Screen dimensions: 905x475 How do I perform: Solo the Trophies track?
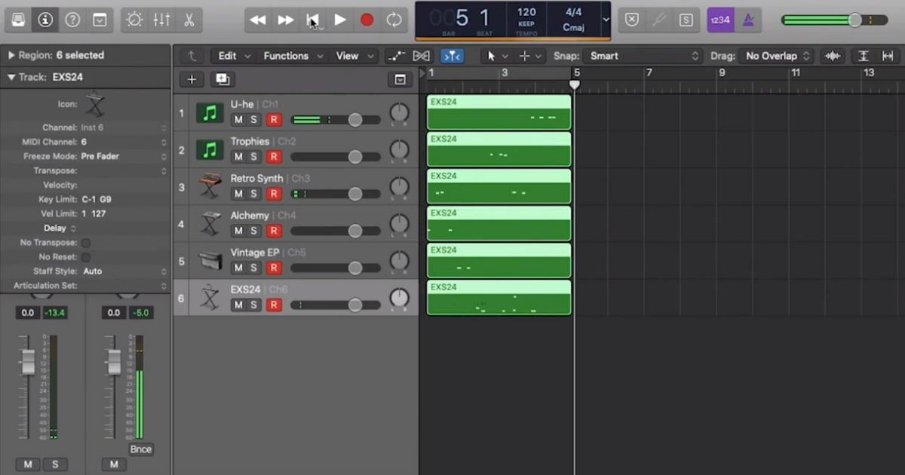click(255, 156)
